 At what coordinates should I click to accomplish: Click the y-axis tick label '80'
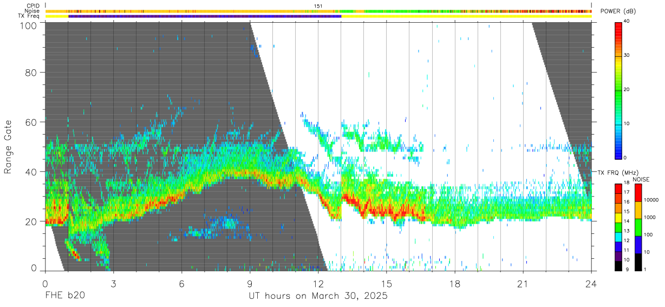(31, 73)
